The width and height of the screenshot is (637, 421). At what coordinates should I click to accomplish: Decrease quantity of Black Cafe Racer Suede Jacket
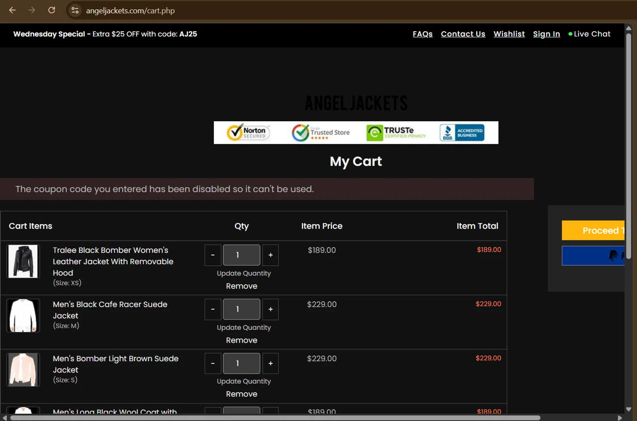click(213, 309)
